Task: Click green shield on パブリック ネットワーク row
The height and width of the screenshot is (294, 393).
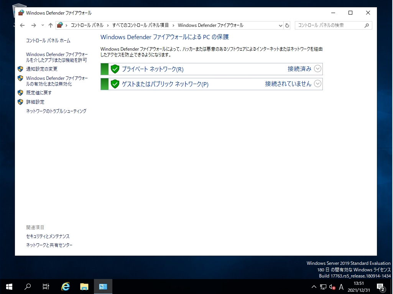Action: (x=115, y=84)
